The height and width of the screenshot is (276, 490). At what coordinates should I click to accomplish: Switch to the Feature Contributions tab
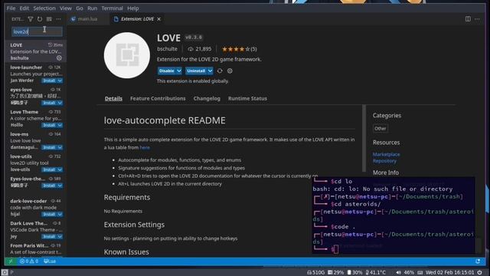pyautogui.click(x=158, y=99)
